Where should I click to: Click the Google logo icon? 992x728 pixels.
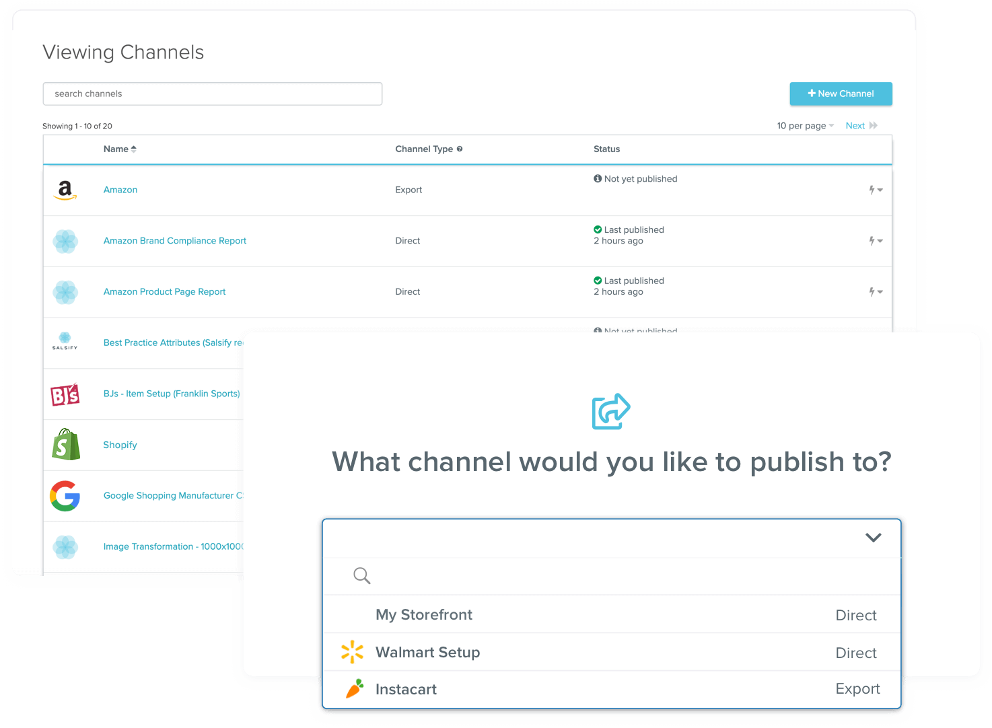tap(65, 496)
